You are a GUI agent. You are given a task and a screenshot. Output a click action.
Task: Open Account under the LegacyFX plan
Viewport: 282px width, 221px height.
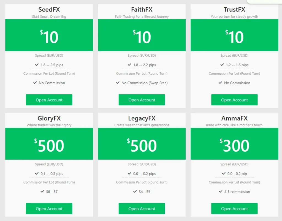pyautogui.click(x=142, y=209)
